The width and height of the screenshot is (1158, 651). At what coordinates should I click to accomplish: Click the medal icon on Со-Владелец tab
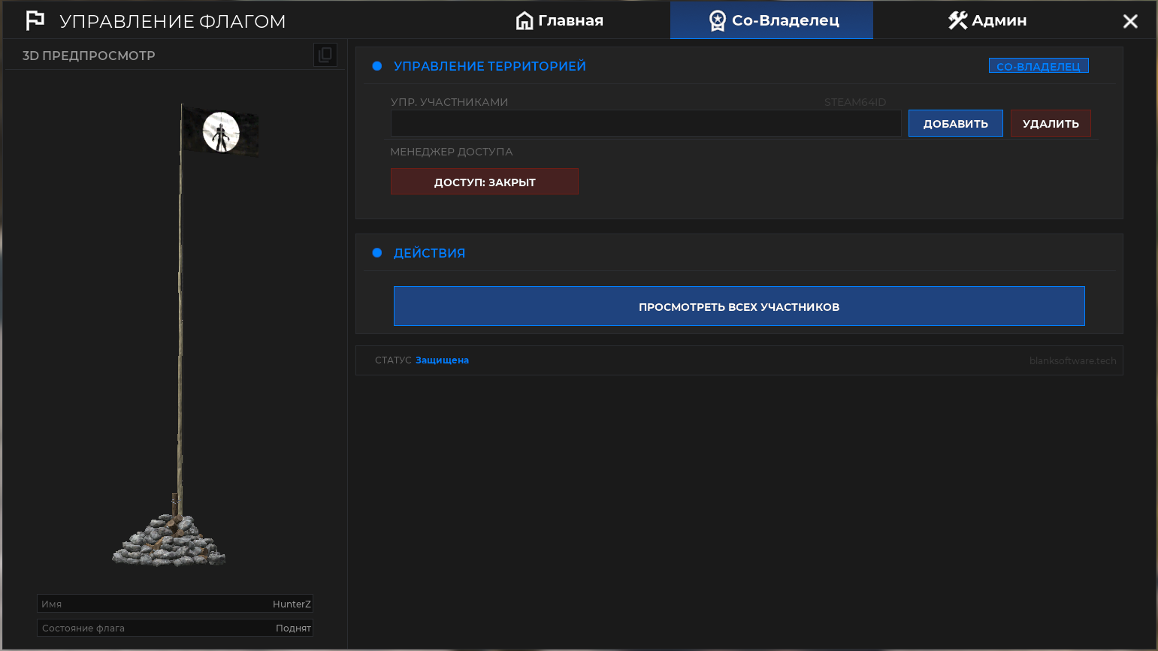718,20
